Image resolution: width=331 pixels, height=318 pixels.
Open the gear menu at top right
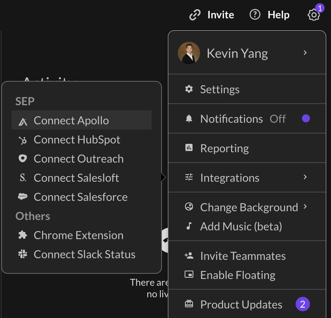point(313,15)
